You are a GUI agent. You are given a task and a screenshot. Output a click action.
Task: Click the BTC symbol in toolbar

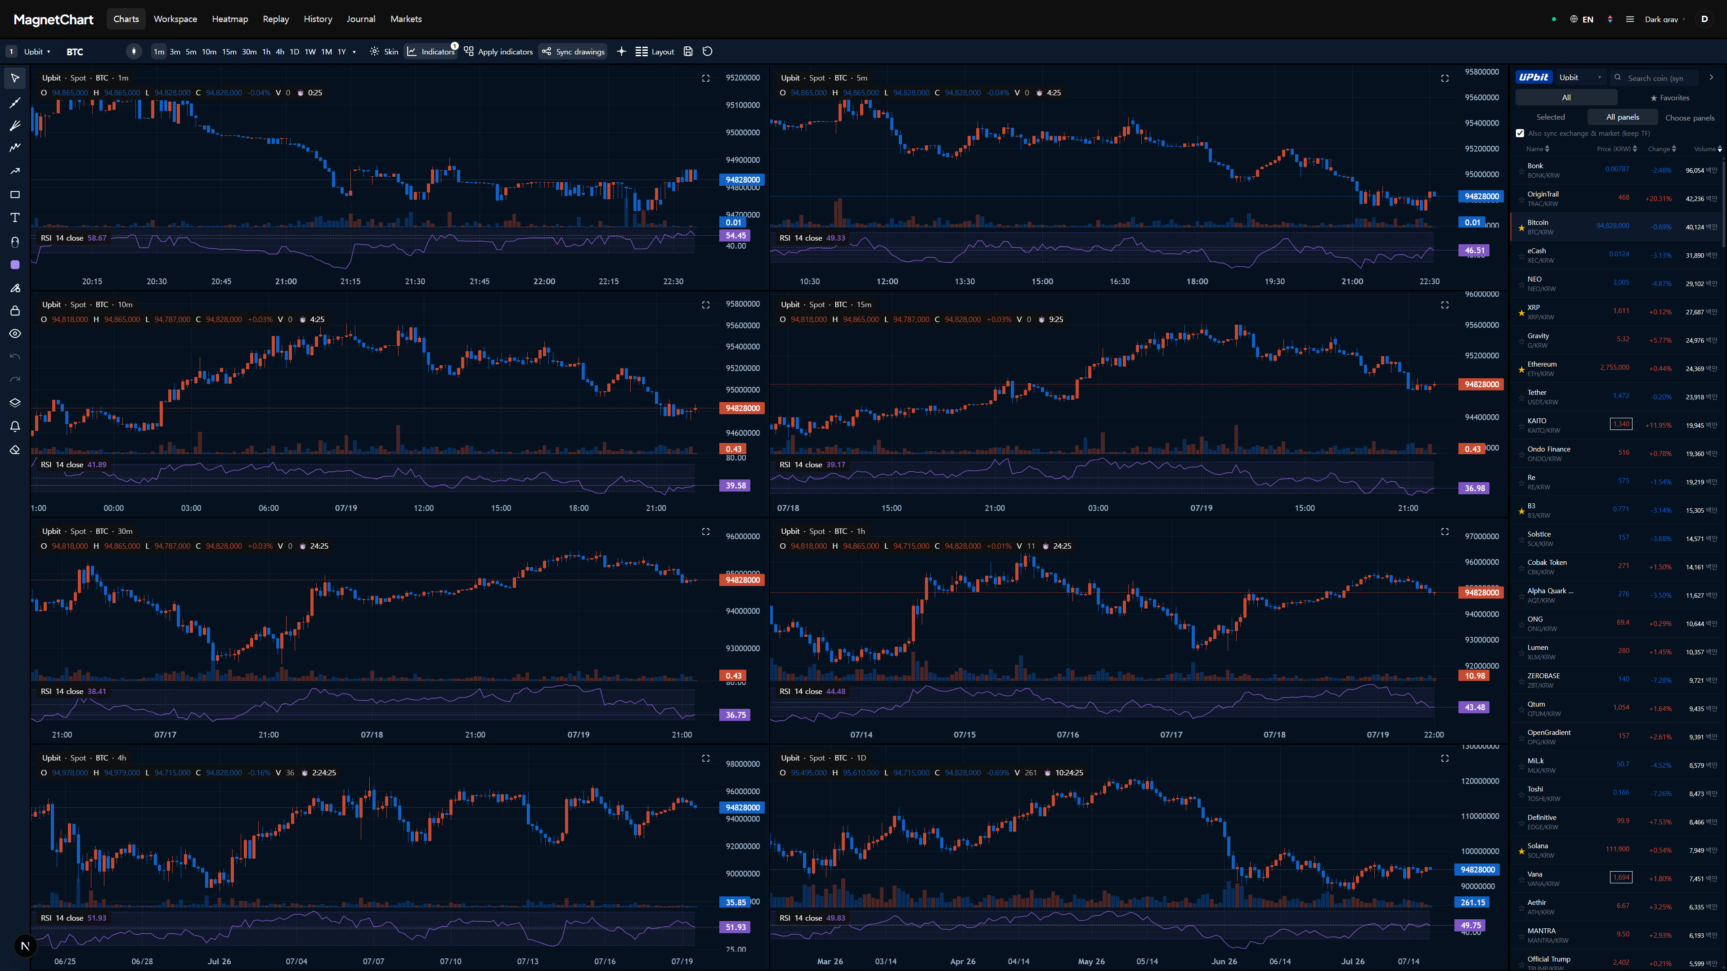pyautogui.click(x=75, y=52)
